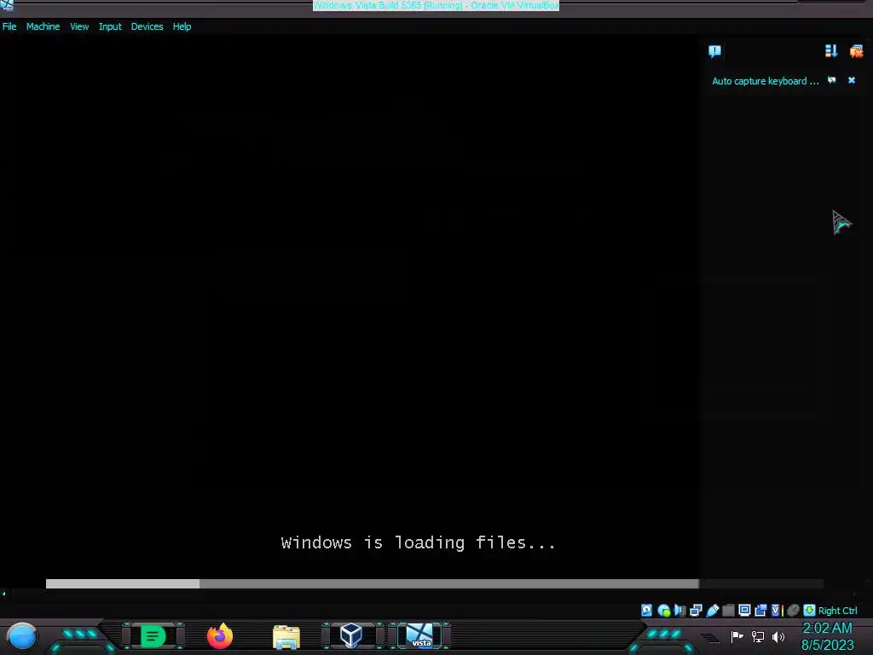873x655 pixels.
Task: Click the volume speaker tray icon
Action: tap(778, 636)
